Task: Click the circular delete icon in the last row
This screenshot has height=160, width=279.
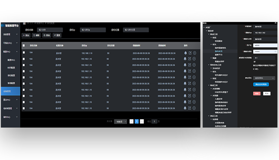Action: [195, 108]
